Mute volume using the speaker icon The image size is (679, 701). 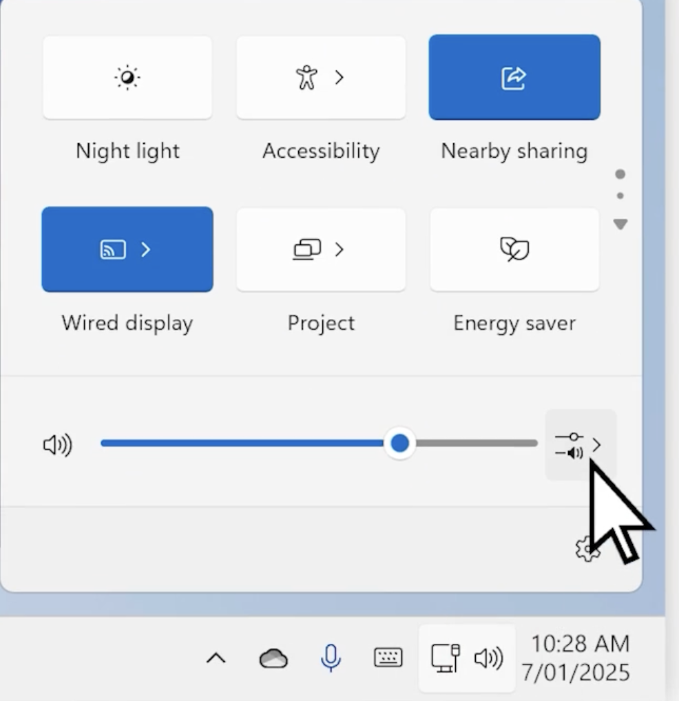click(58, 445)
